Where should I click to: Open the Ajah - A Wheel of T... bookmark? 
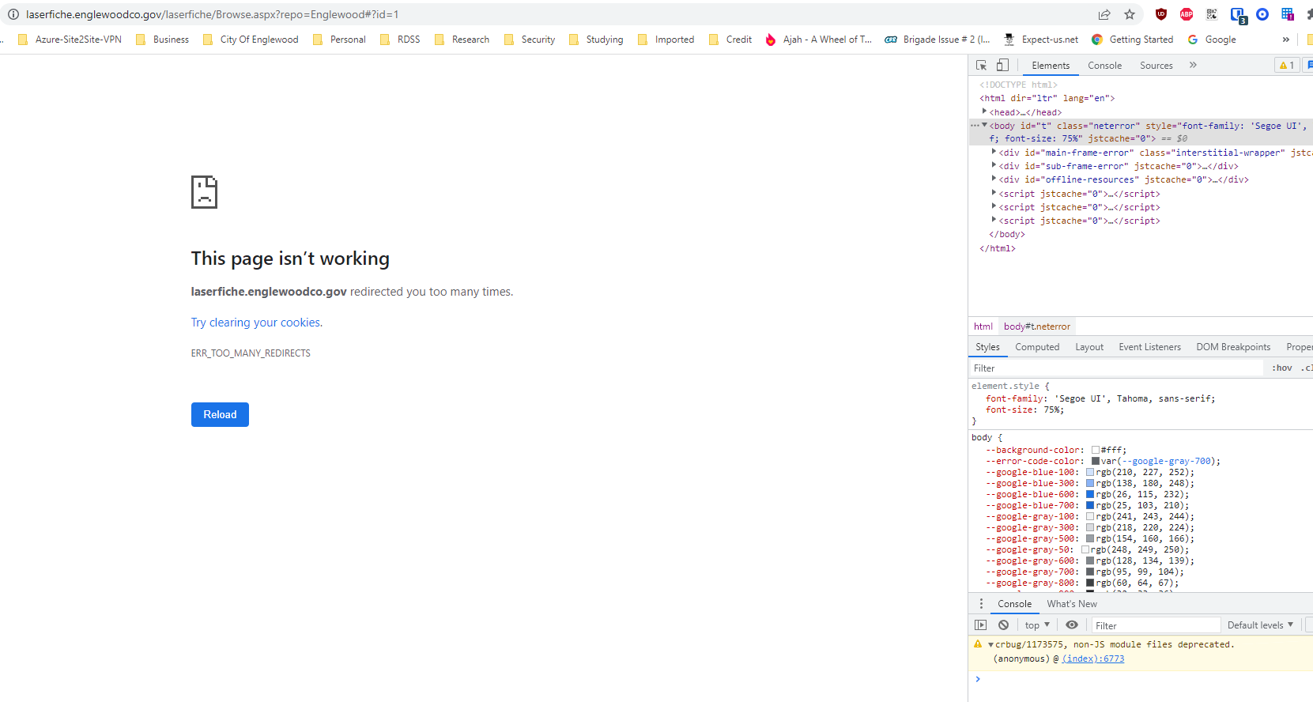(x=818, y=40)
